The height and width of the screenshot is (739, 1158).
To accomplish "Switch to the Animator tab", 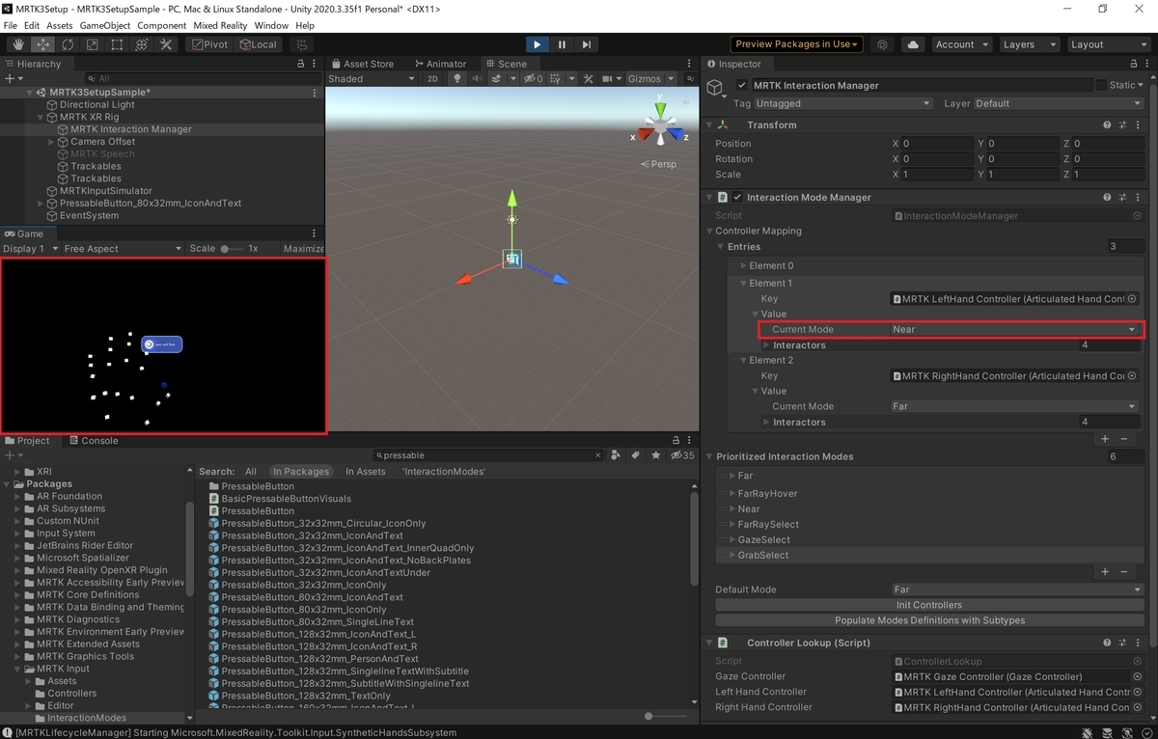I will [x=439, y=64].
